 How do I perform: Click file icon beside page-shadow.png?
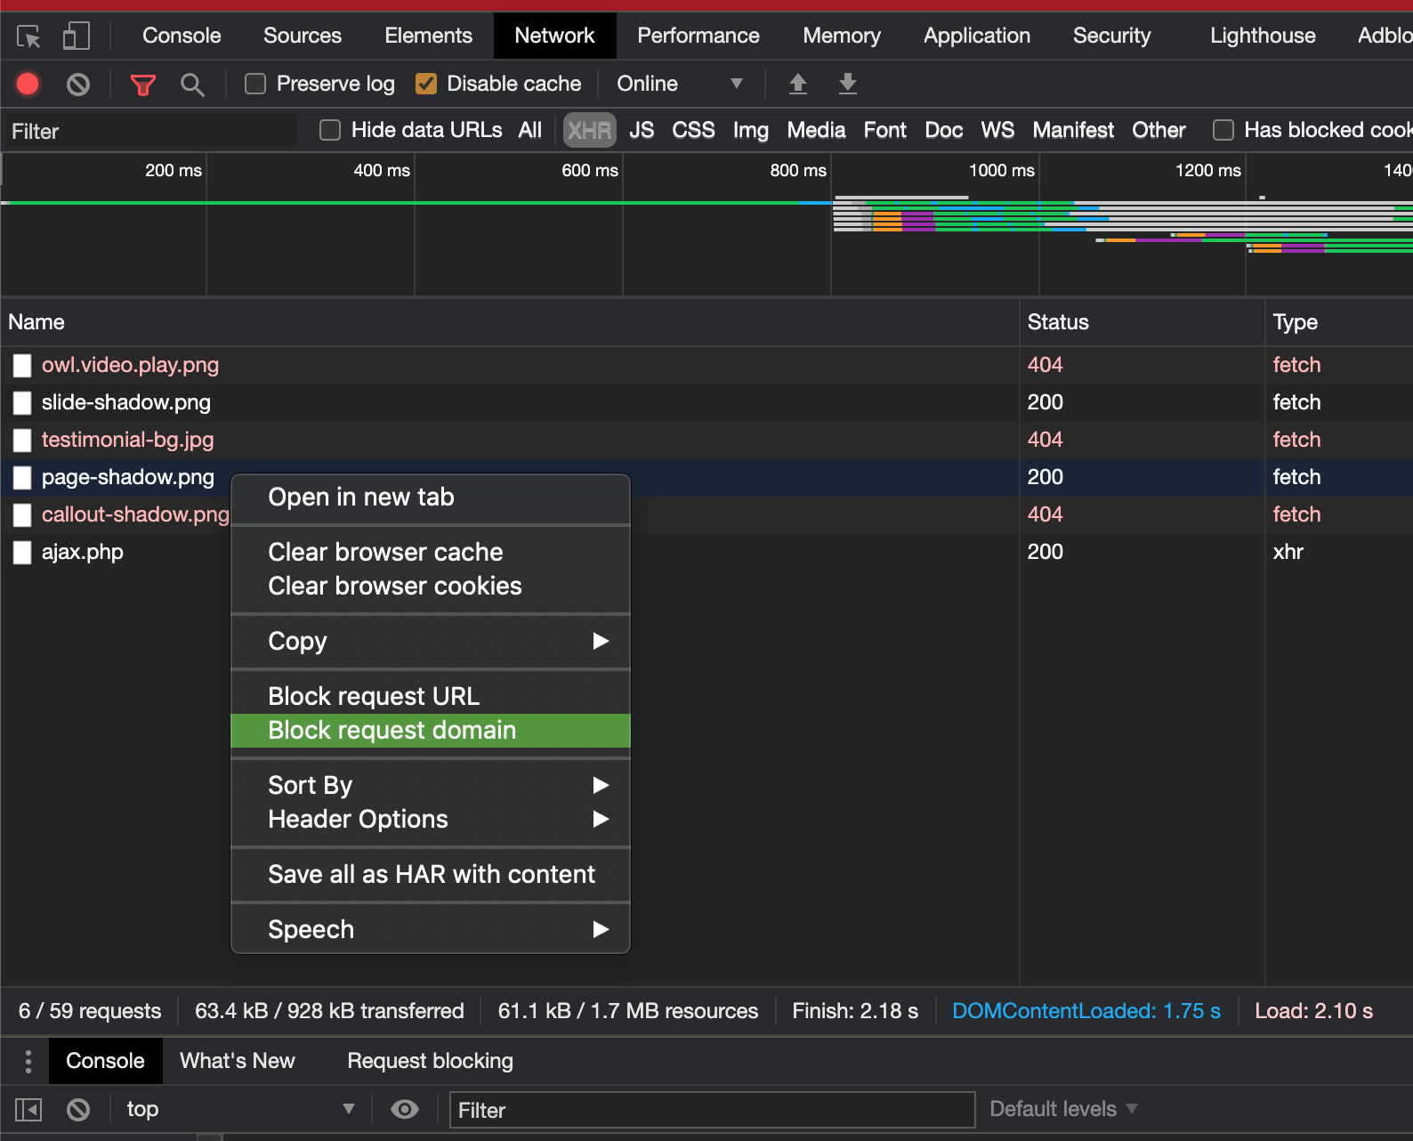point(22,478)
